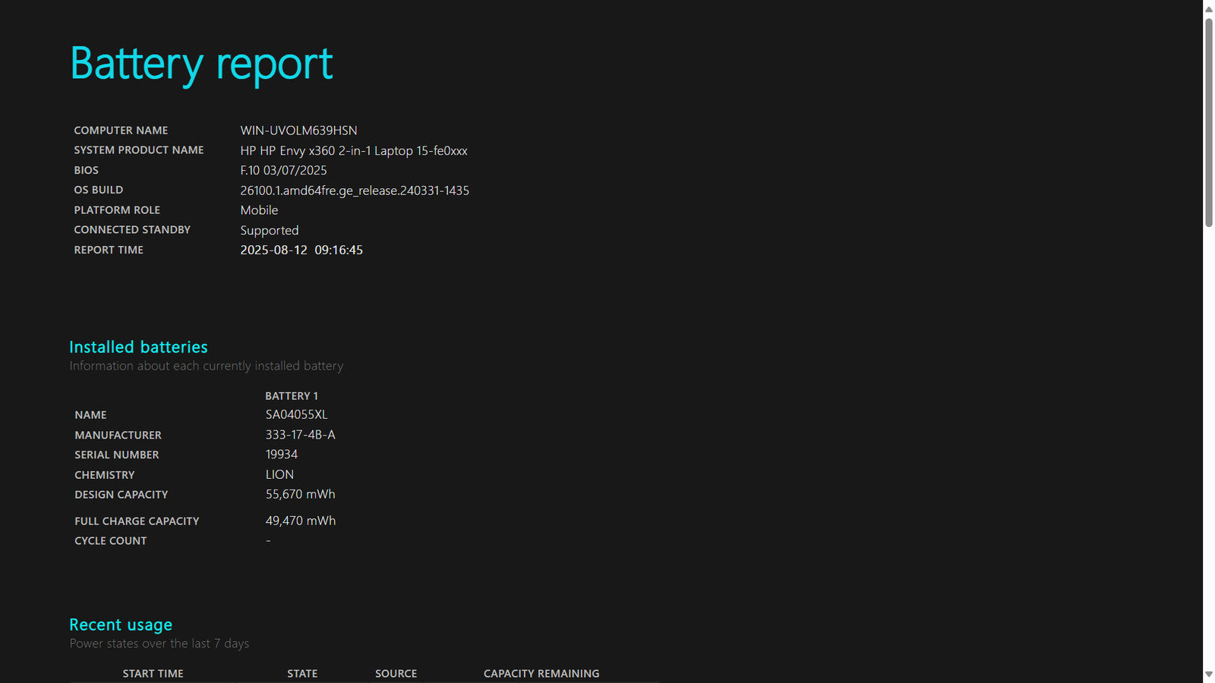Click the FULL CHARGE CAPACITY label

tap(137, 521)
